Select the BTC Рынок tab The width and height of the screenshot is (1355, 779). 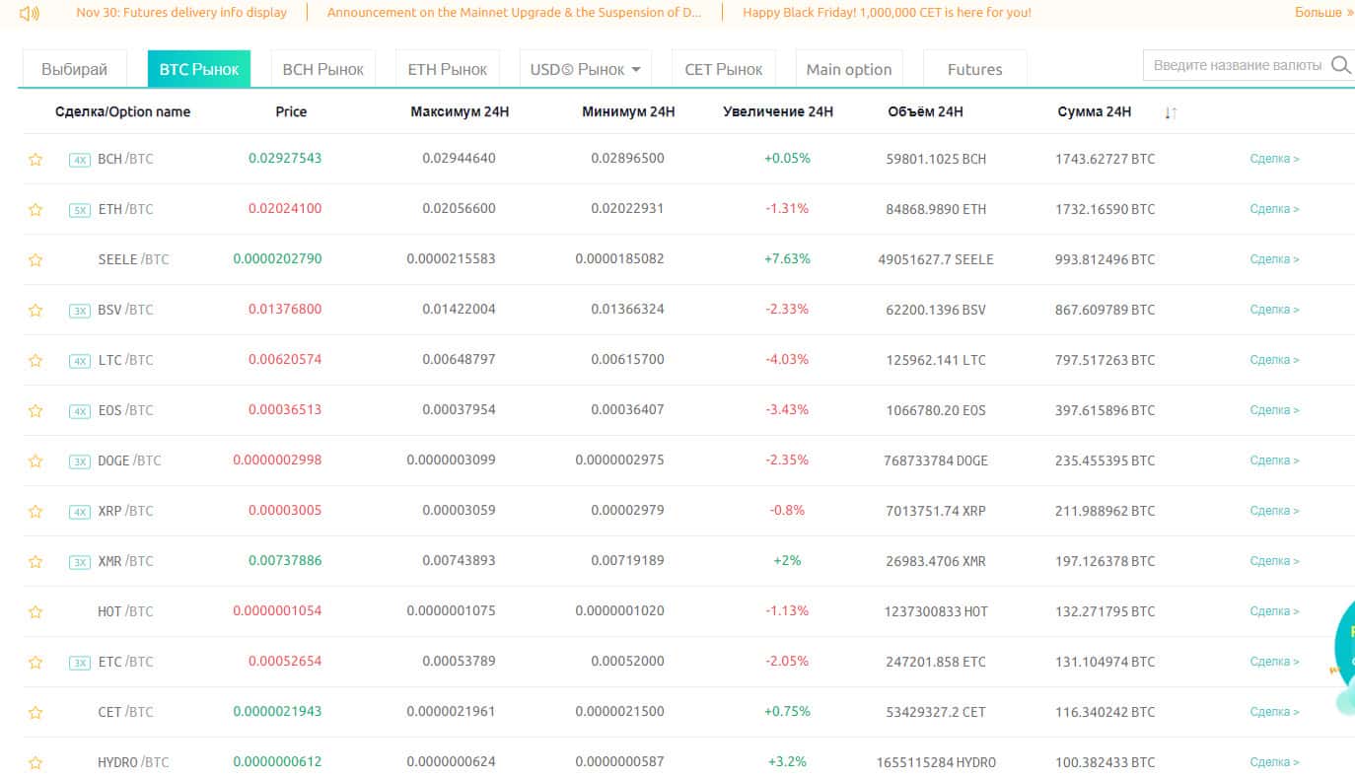199,69
